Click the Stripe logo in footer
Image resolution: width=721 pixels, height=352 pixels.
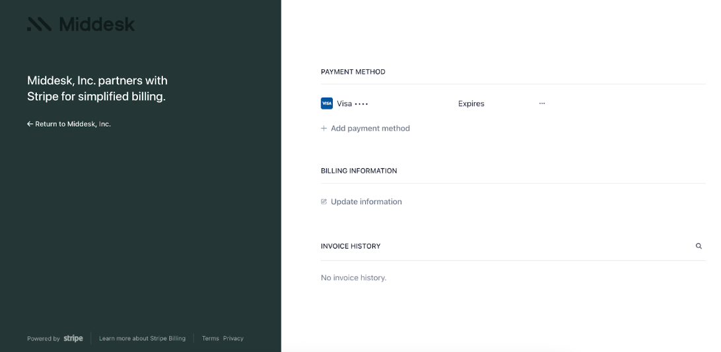[x=73, y=338]
